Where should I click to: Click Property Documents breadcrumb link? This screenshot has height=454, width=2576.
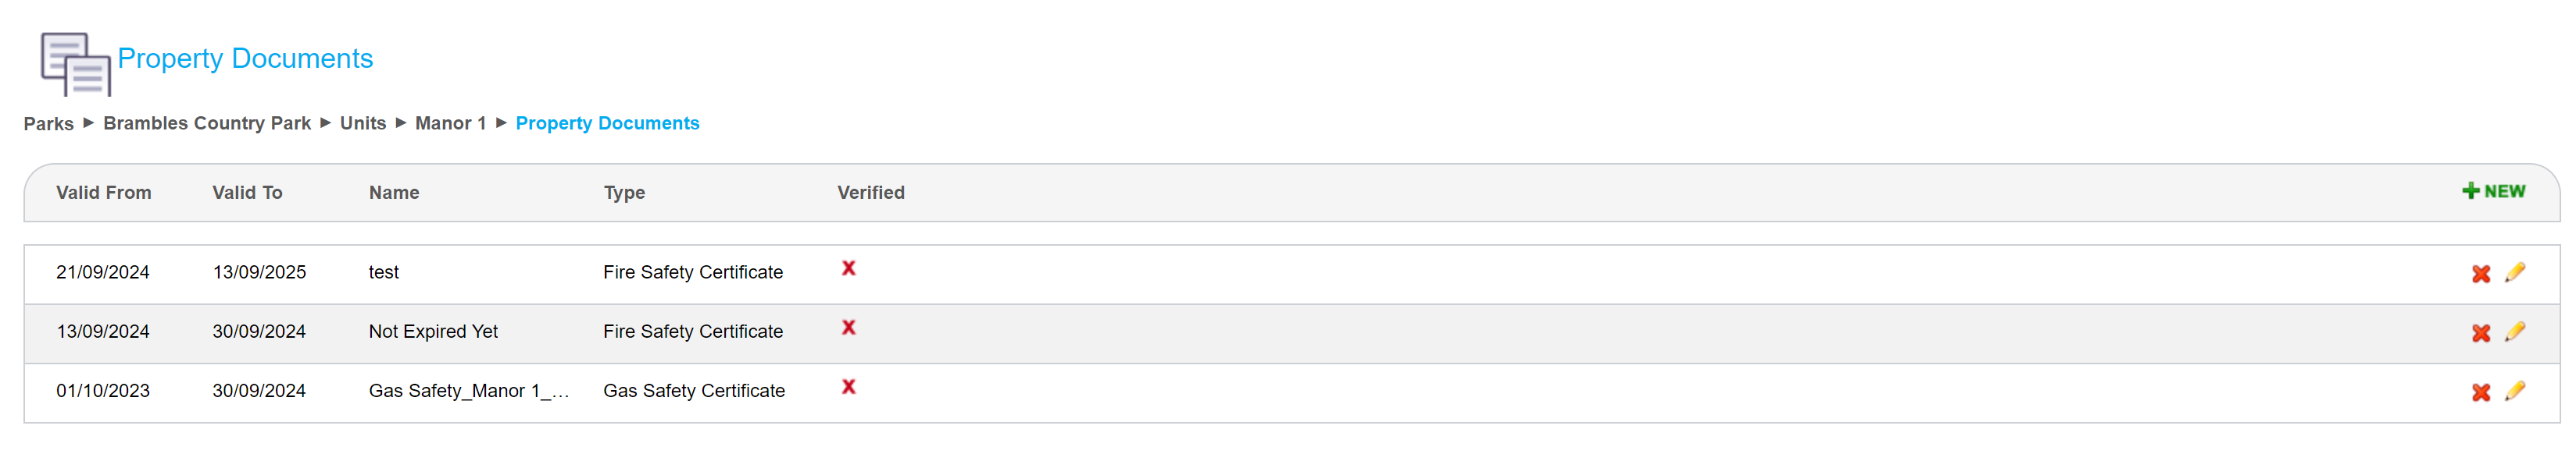pos(607,124)
